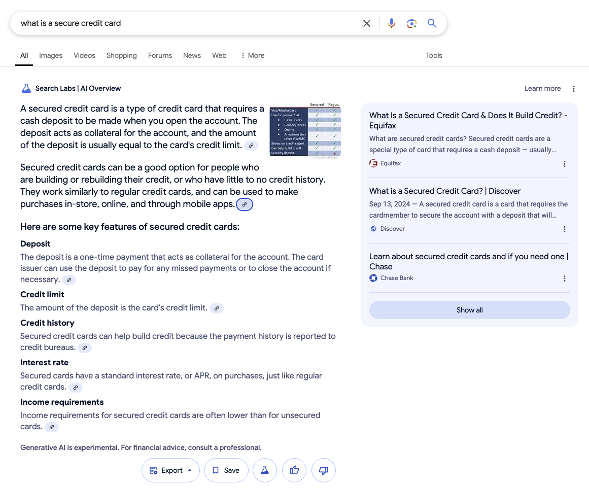Give the AI Overview a thumbs down

pyautogui.click(x=324, y=470)
